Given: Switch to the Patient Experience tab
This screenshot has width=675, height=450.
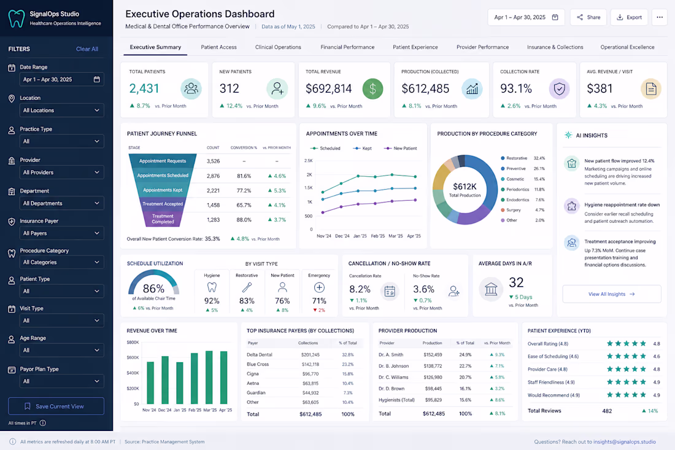Looking at the screenshot, I should coord(415,47).
